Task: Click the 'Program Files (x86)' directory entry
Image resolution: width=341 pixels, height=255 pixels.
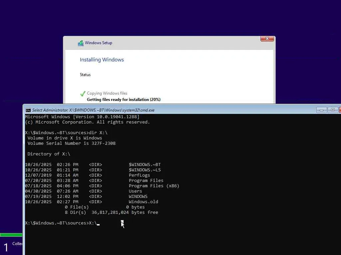Action: [x=102, y=186]
